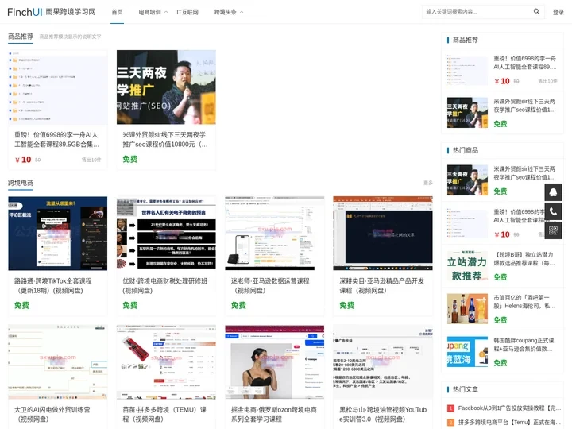Image resolution: width=572 pixels, height=429 pixels.
Task: Open sidebar 立站潜力款推荐 thumbnail
Action: tap(467, 266)
